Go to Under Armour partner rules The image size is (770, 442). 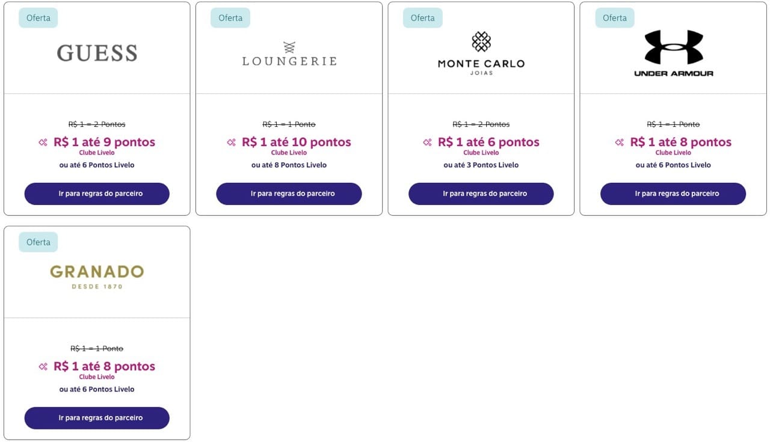tap(673, 194)
